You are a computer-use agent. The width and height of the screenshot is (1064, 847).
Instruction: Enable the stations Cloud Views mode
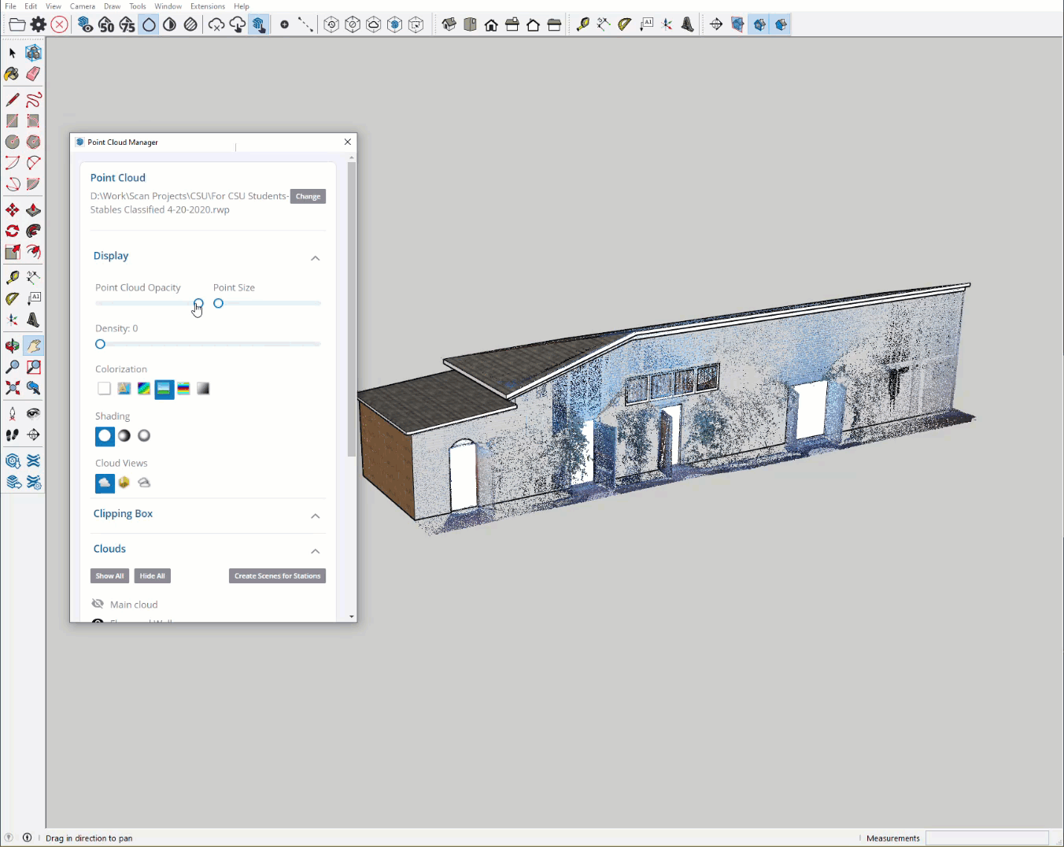point(124,483)
